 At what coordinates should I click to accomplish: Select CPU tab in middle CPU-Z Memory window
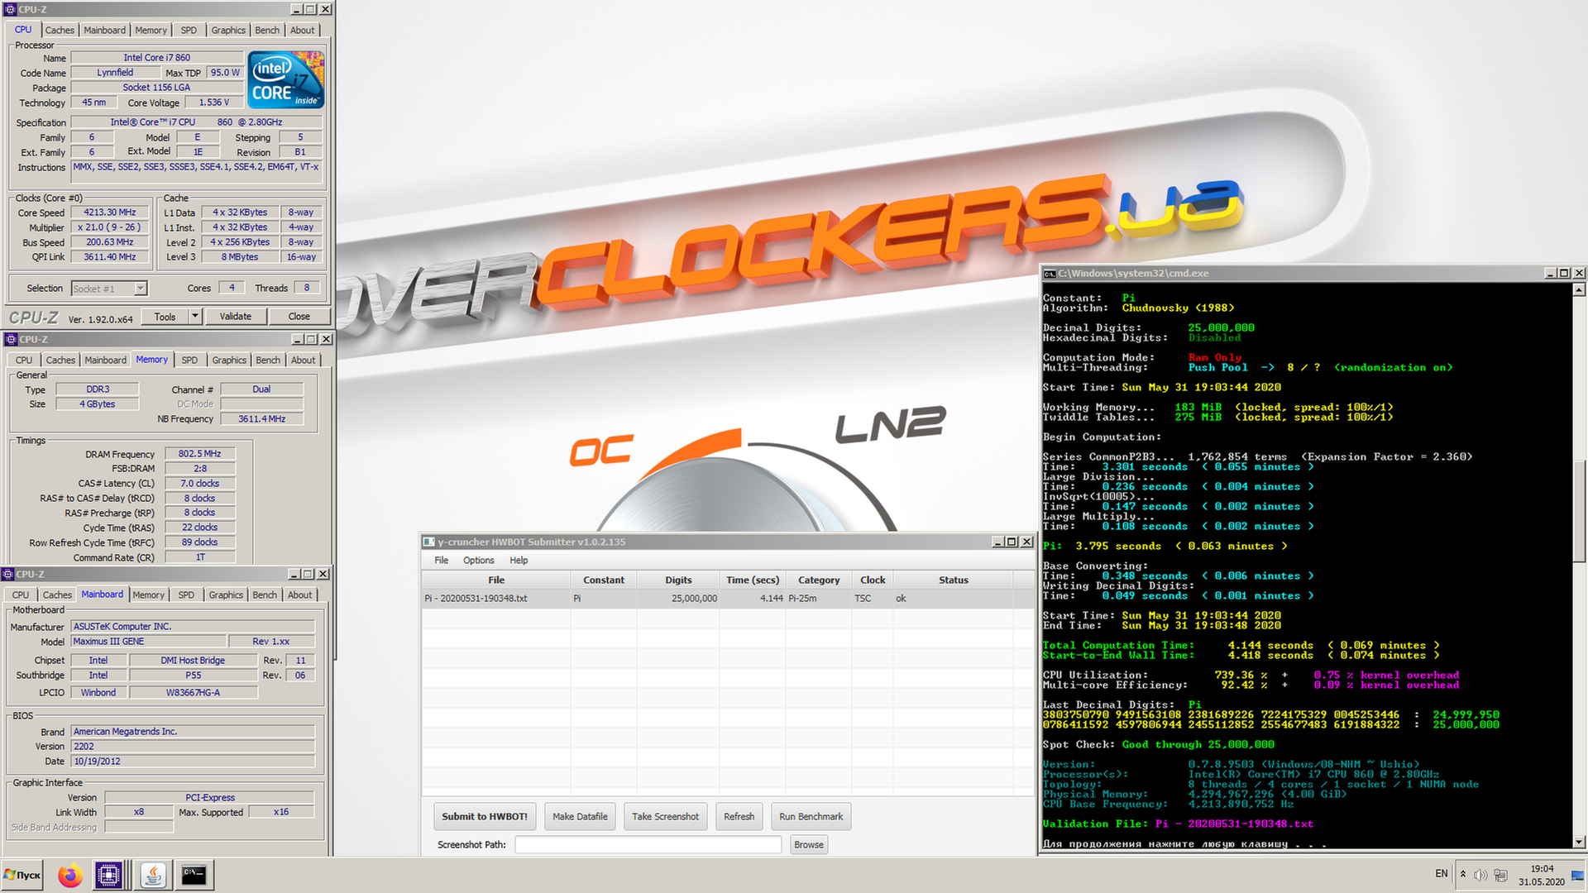24,360
